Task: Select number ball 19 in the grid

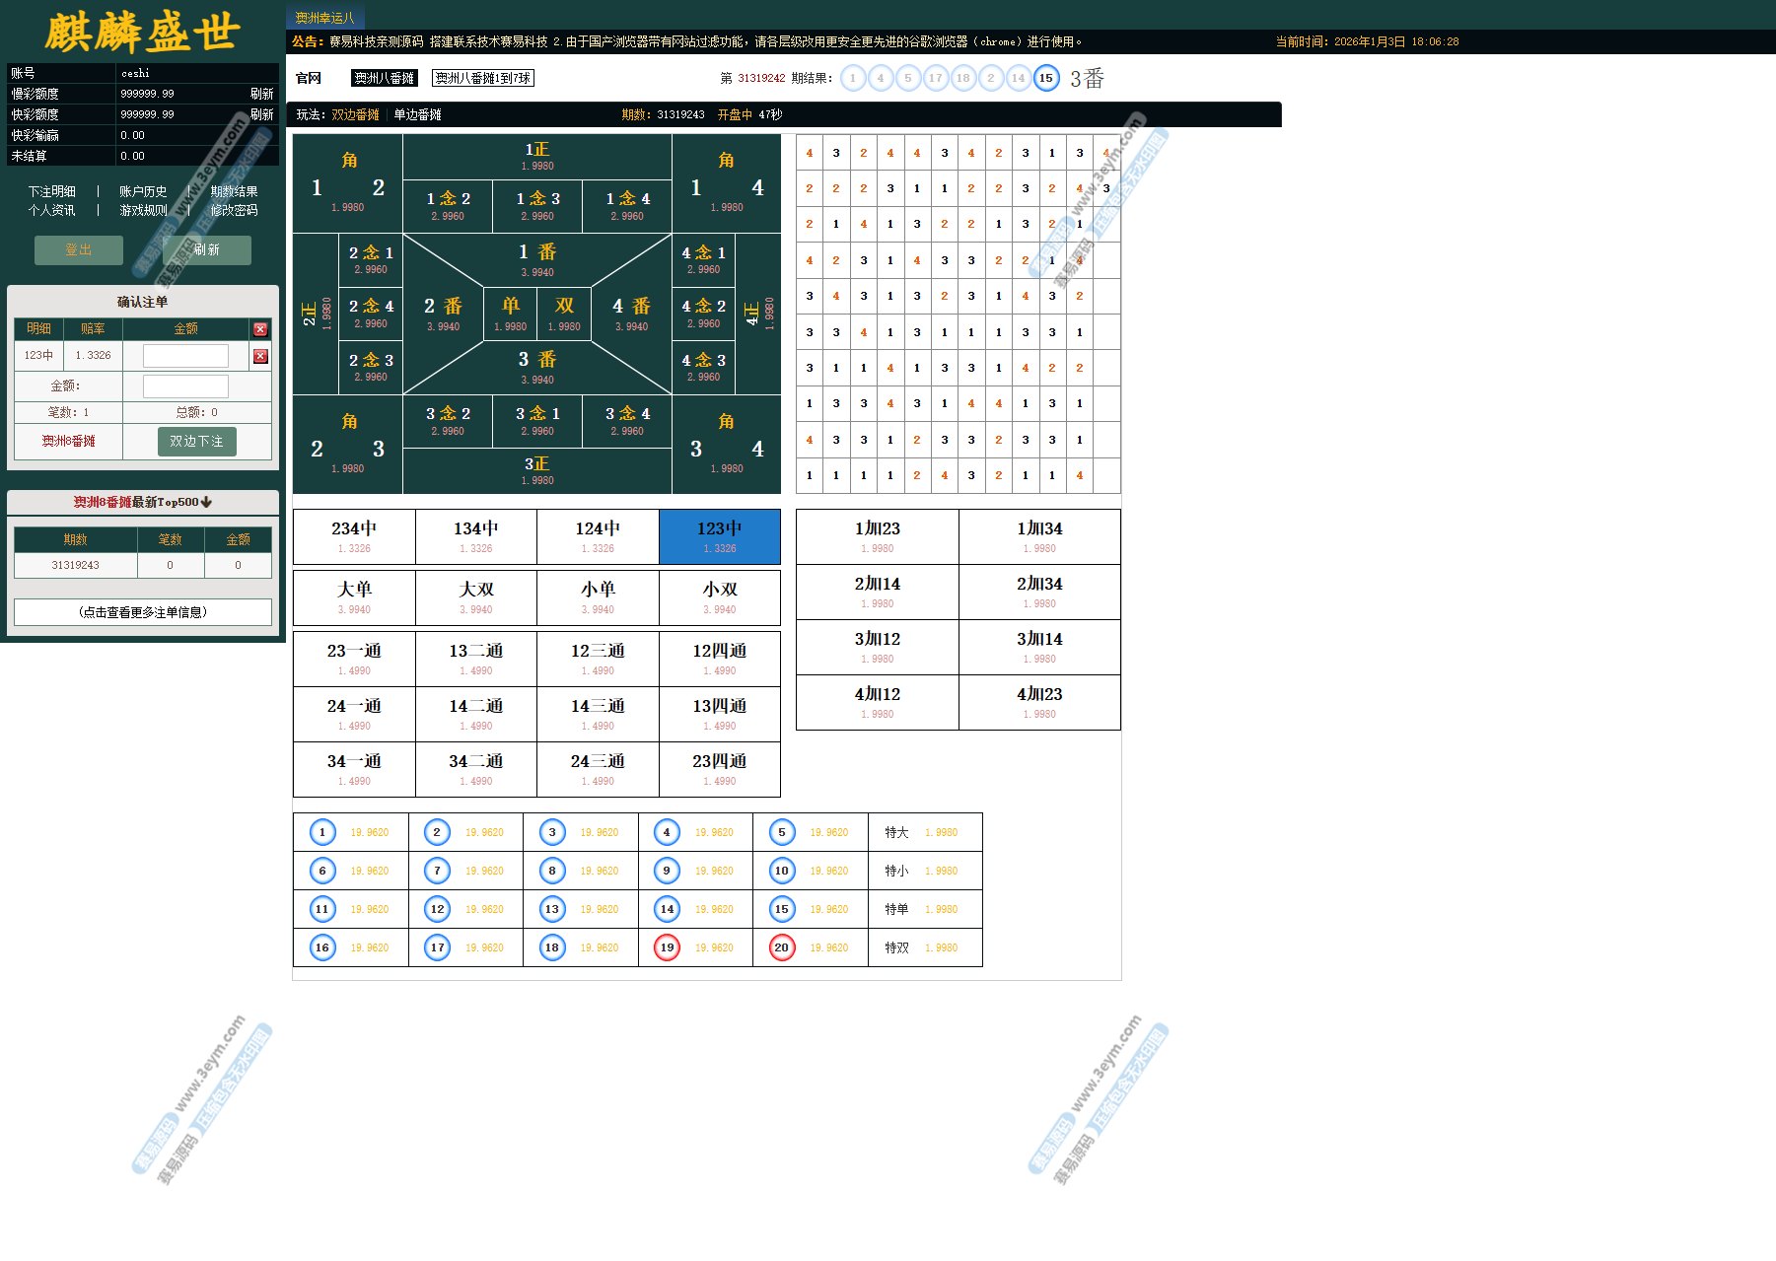Action: [x=668, y=947]
